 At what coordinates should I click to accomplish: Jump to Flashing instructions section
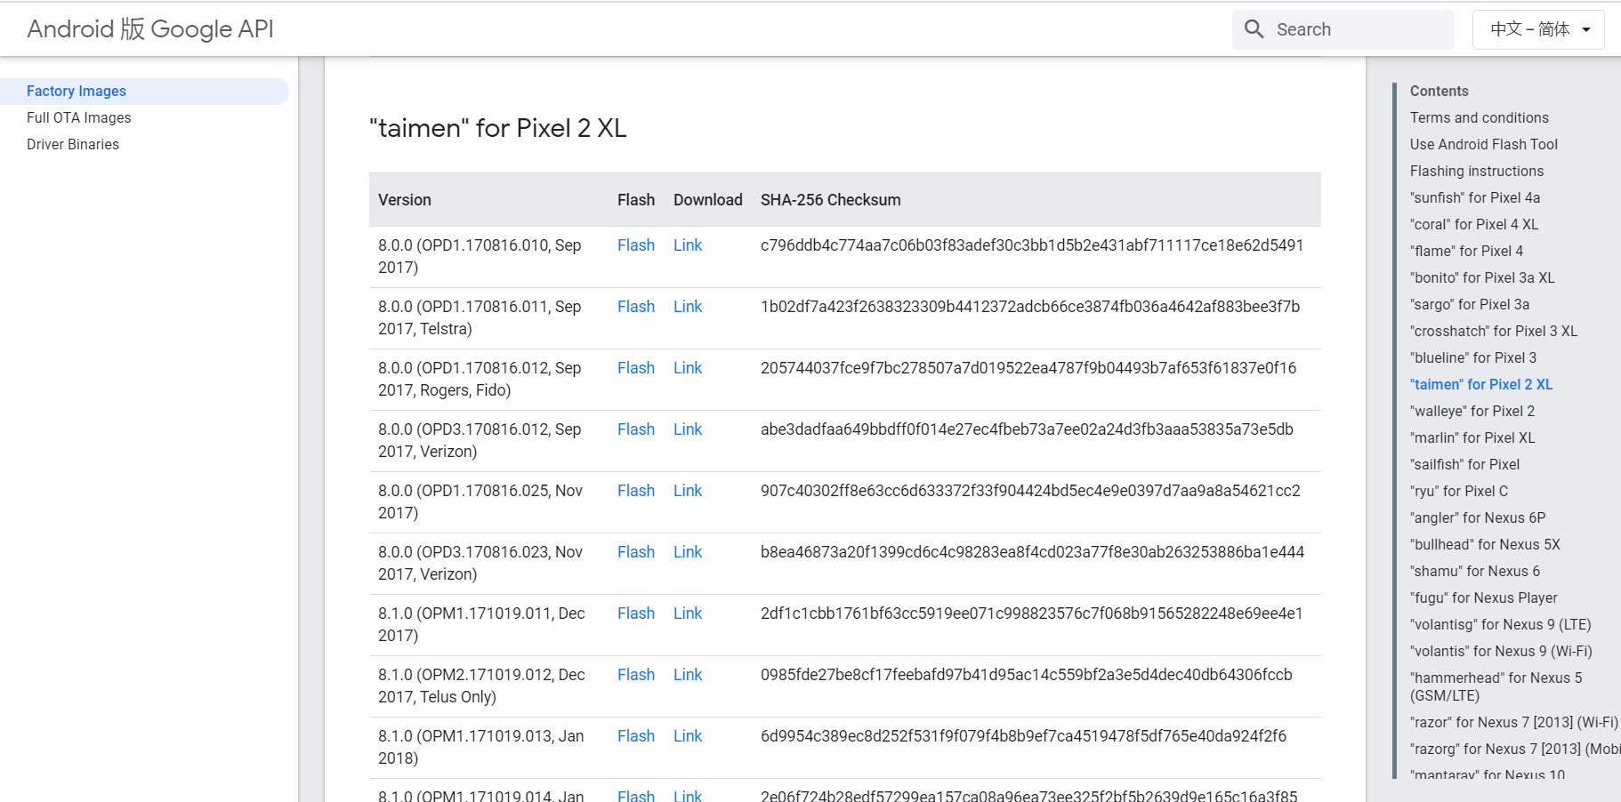click(1477, 172)
